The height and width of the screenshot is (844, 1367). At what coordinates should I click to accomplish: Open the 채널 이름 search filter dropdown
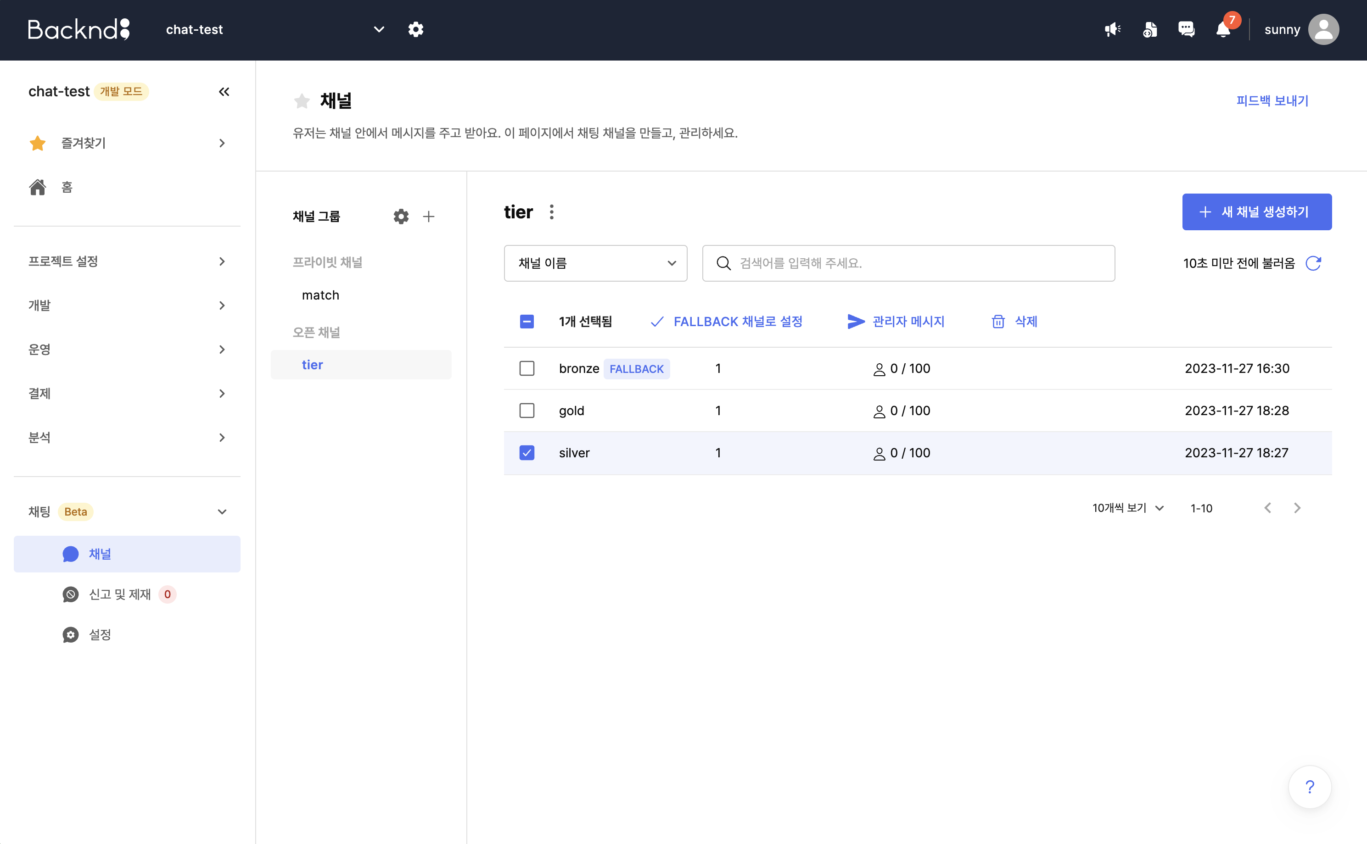coord(595,263)
